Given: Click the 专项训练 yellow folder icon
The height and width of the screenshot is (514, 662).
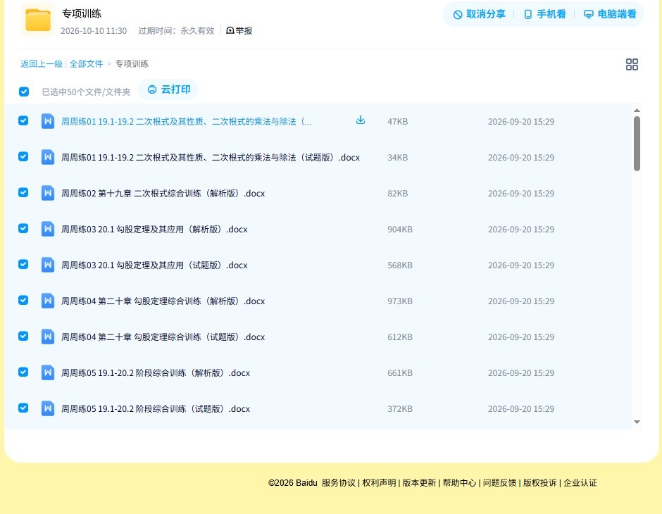Looking at the screenshot, I should [x=37, y=20].
